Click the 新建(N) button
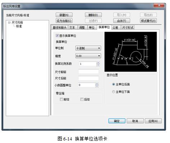The width and height of the screenshot is (170, 143). (x=64, y=15)
